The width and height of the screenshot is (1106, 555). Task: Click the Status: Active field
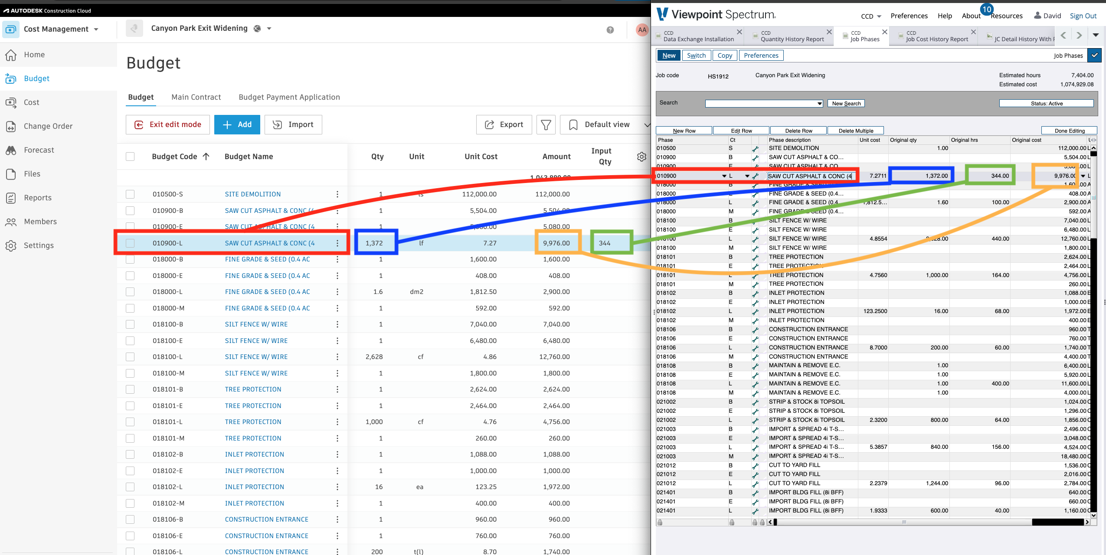tap(1046, 104)
